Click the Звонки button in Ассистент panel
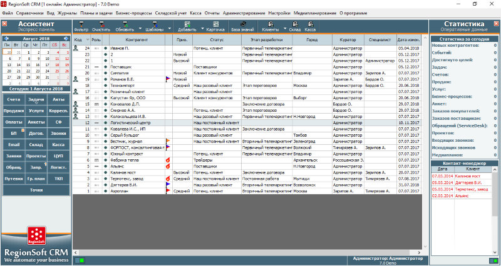This screenshot has height=266, width=501. (58, 132)
